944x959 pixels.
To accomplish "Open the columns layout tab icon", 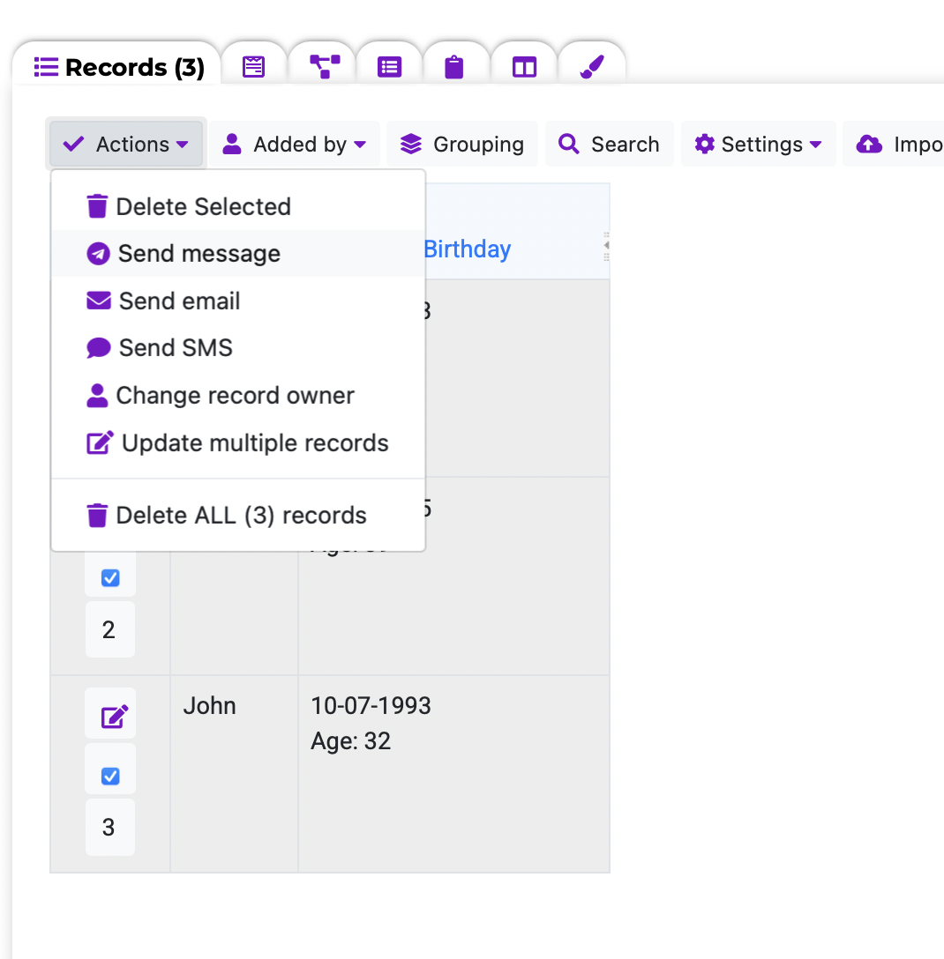I will 524,67.
